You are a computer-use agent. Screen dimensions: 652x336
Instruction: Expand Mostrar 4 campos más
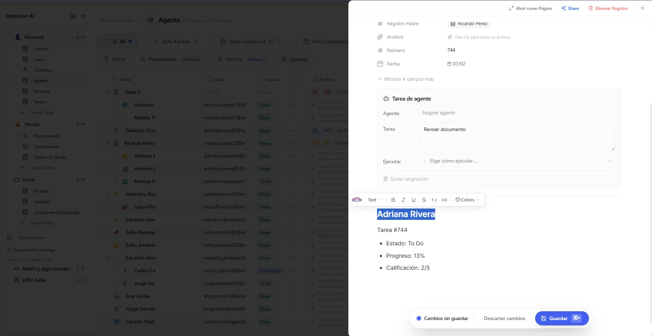point(406,79)
